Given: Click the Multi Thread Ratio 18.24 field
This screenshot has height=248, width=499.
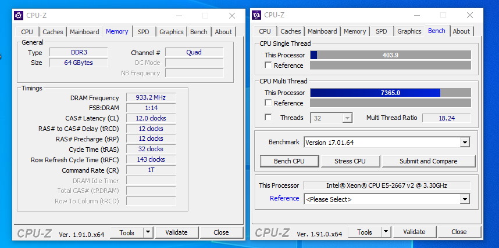Looking at the screenshot, I should [447, 118].
